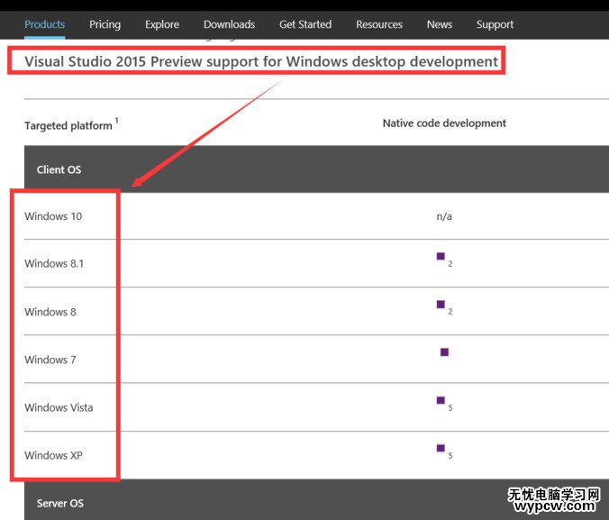This screenshot has height=520, width=609.
Task: Open the Resources menu item
Action: point(379,24)
